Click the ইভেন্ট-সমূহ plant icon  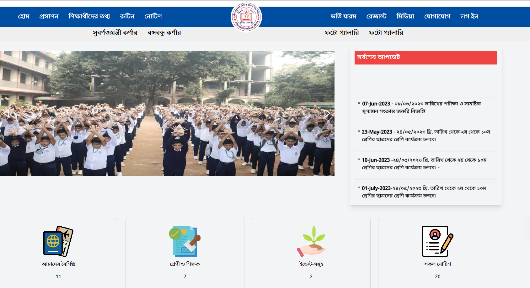[311, 241]
